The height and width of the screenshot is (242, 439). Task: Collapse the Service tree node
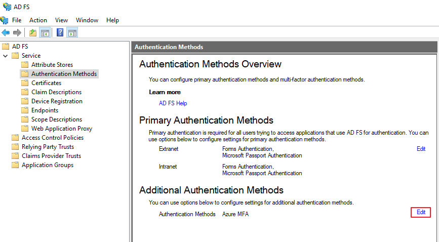click(x=6, y=56)
